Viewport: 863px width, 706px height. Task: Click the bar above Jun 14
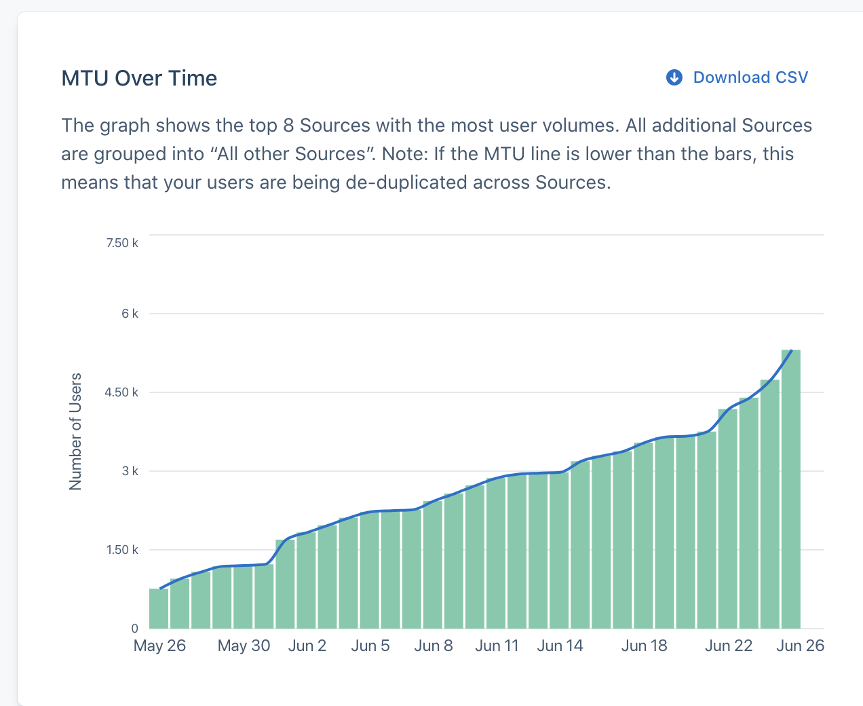click(559, 550)
